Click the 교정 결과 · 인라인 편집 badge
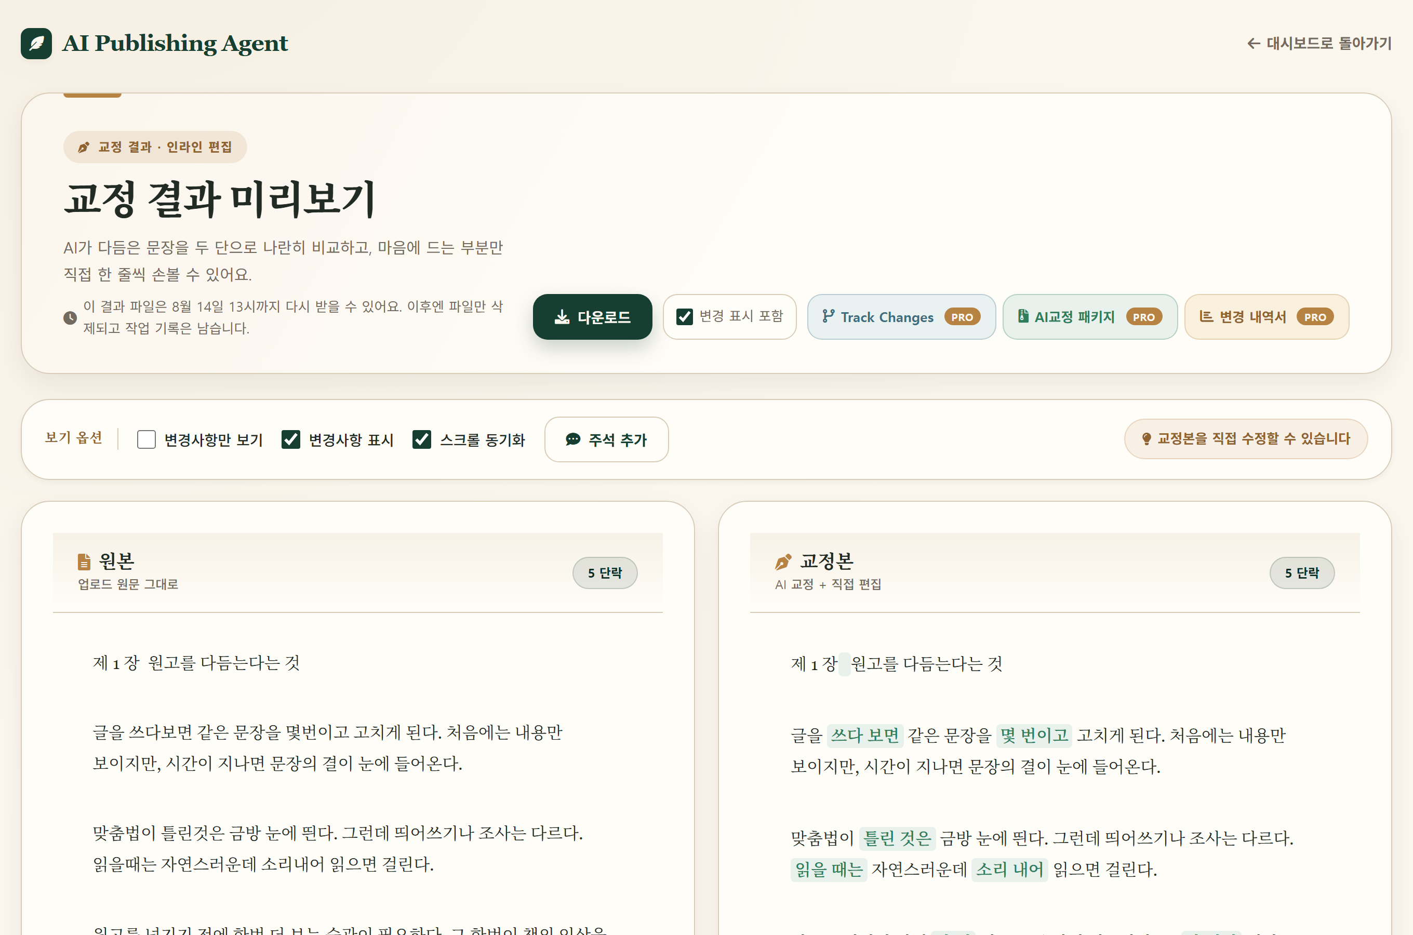 (155, 146)
